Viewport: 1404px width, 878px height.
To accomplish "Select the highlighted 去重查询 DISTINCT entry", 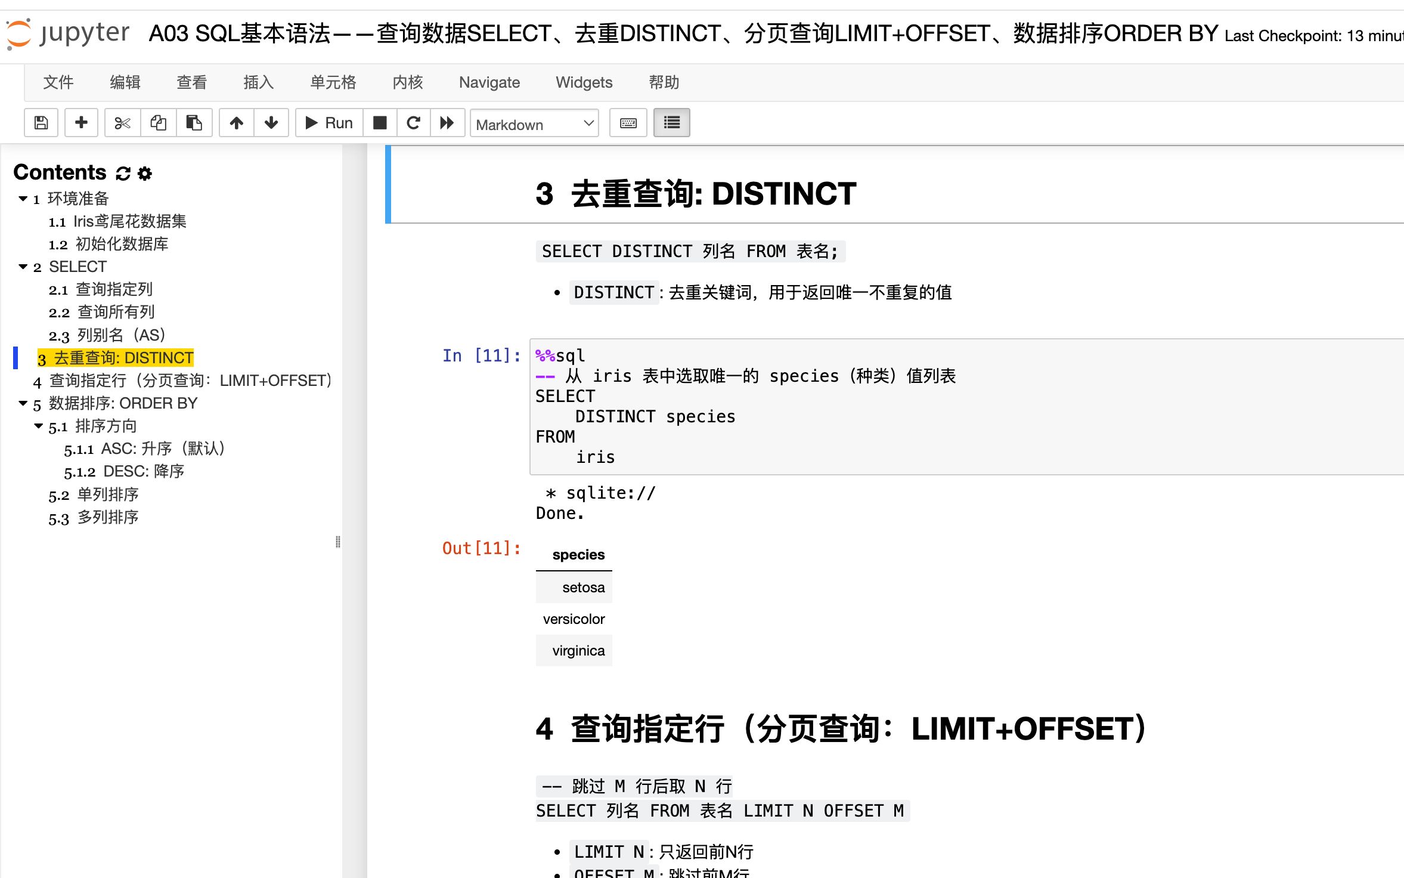I will [x=115, y=358].
